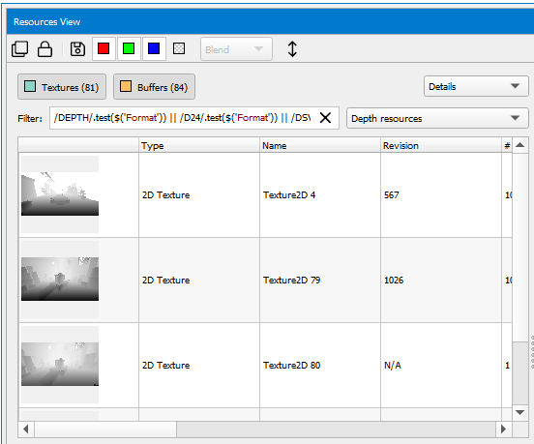534x444 pixels.
Task: Toggle the Buffers (84) filter button
Action: (x=154, y=87)
